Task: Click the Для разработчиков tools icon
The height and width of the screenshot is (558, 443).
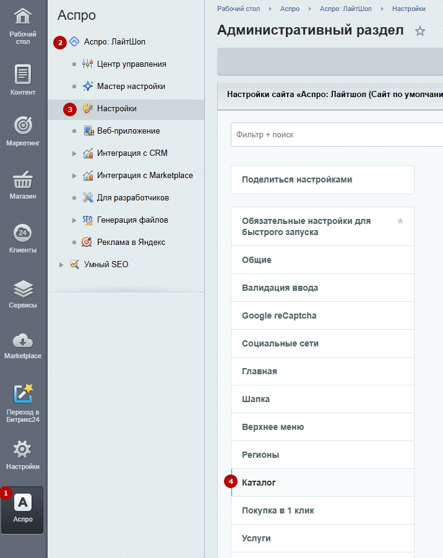Action: (x=88, y=197)
